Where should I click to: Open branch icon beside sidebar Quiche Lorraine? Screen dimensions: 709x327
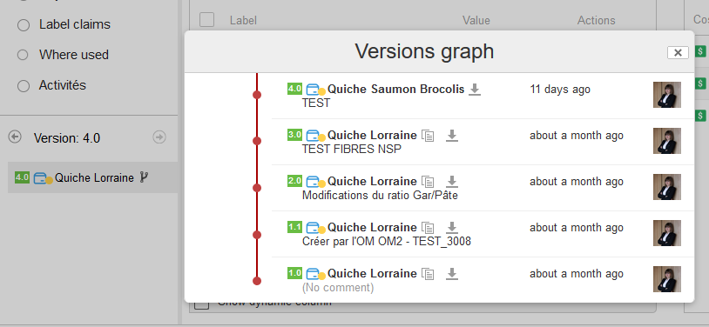point(144,177)
